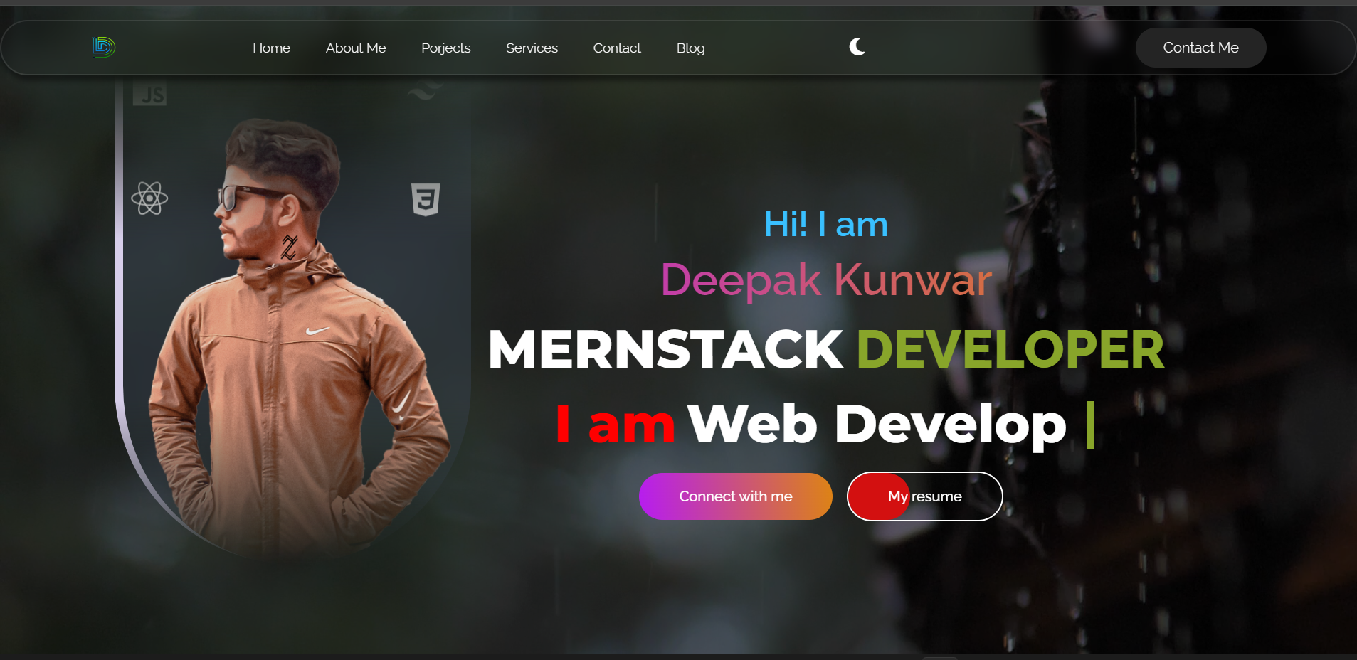Click the CSS3 shield icon
This screenshot has height=660, width=1357.
pyautogui.click(x=425, y=199)
